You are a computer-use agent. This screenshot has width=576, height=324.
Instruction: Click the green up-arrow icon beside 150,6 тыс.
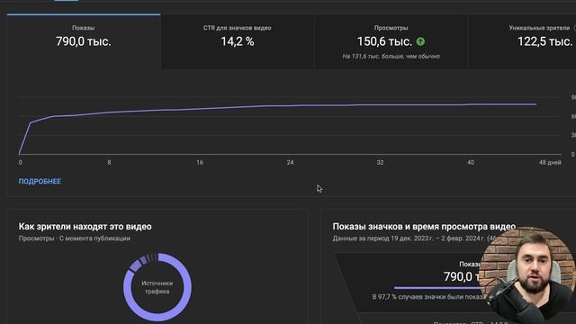coord(420,42)
